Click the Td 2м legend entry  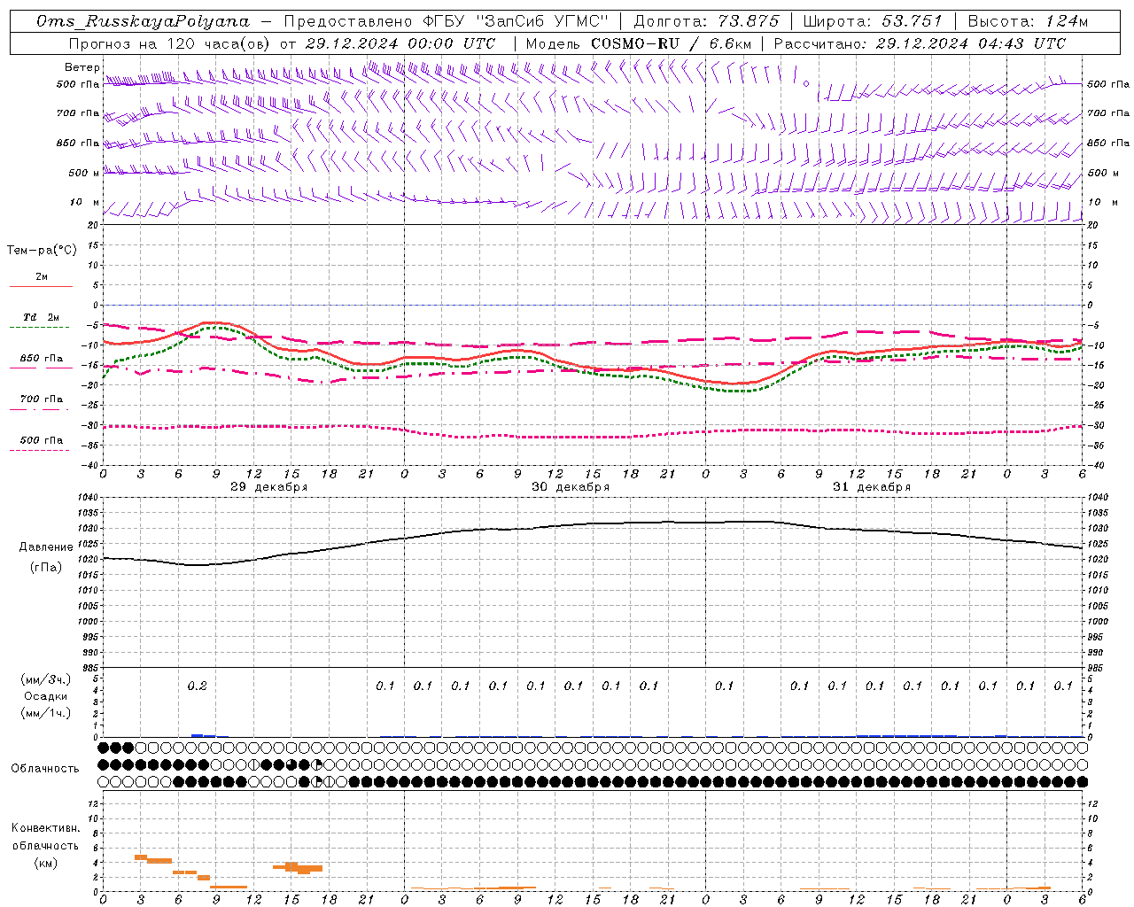(42, 317)
